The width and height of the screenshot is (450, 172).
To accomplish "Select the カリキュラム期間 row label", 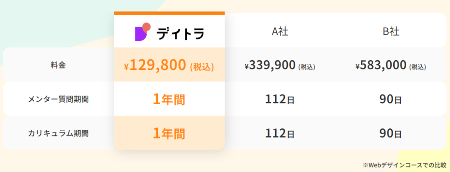I will point(58,133).
